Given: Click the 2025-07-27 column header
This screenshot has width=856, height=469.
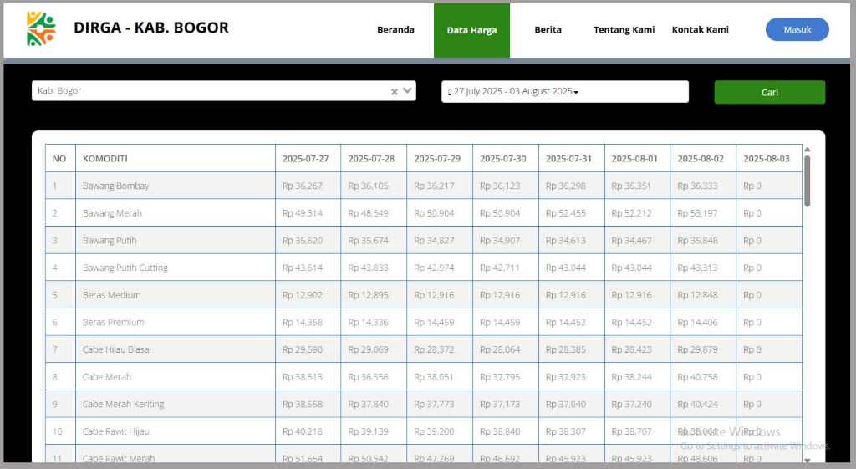Looking at the screenshot, I should point(308,158).
